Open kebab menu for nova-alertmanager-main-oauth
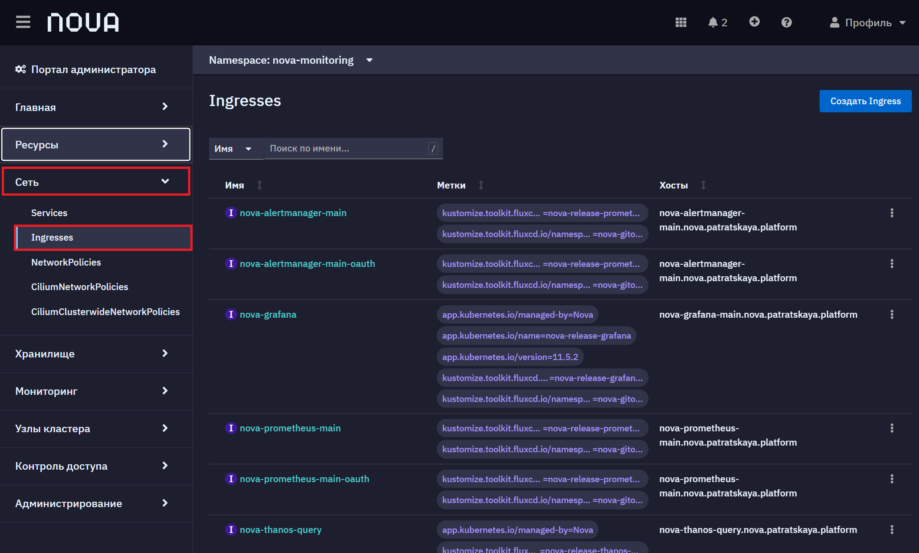 tap(892, 264)
